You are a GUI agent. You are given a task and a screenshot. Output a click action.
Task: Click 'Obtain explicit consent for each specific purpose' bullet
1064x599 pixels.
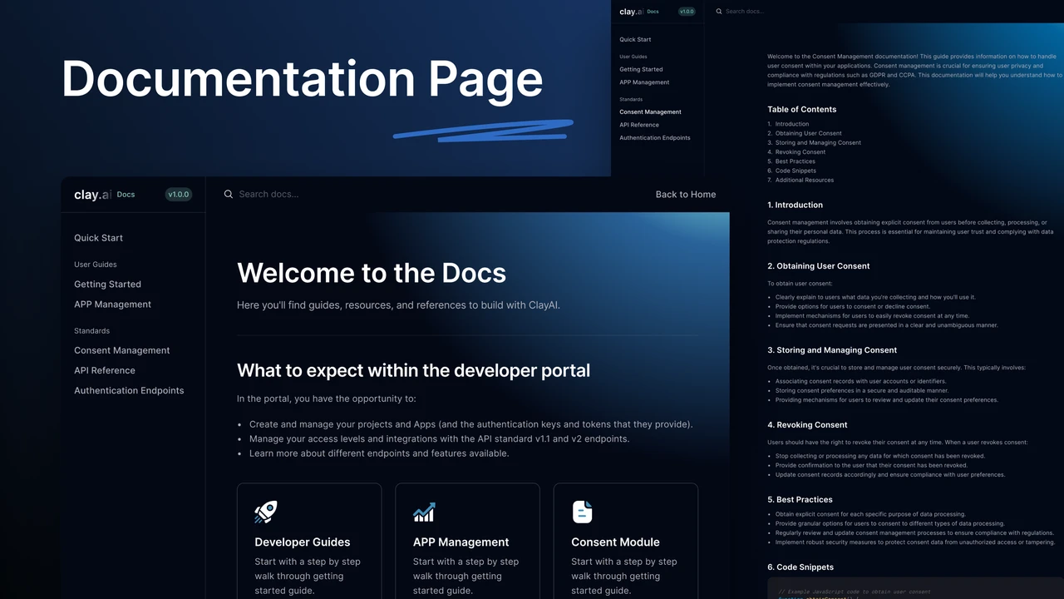(x=870, y=514)
